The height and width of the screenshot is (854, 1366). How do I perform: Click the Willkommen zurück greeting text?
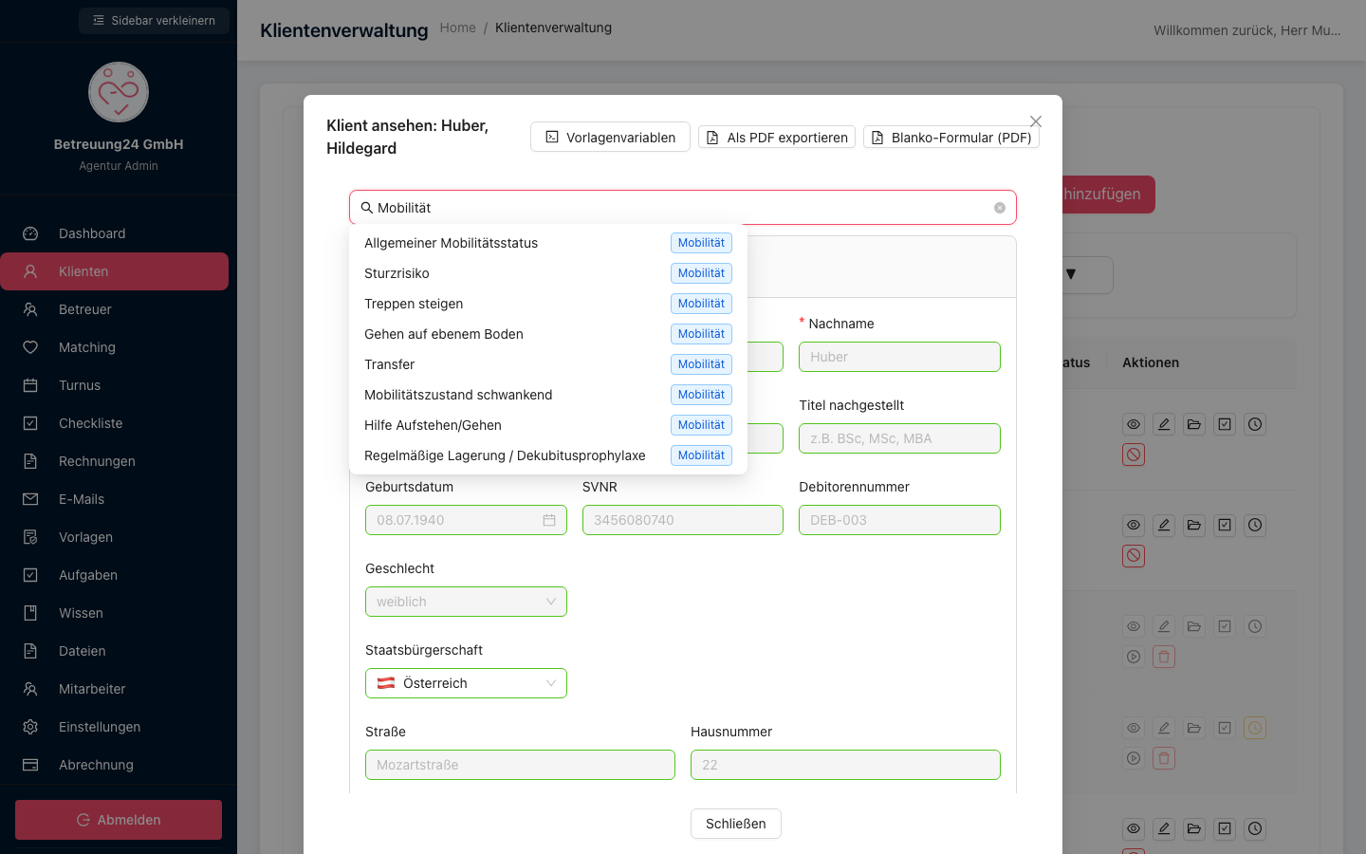pyautogui.click(x=1247, y=30)
